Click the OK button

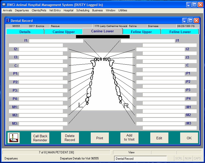pyautogui.click(x=189, y=138)
